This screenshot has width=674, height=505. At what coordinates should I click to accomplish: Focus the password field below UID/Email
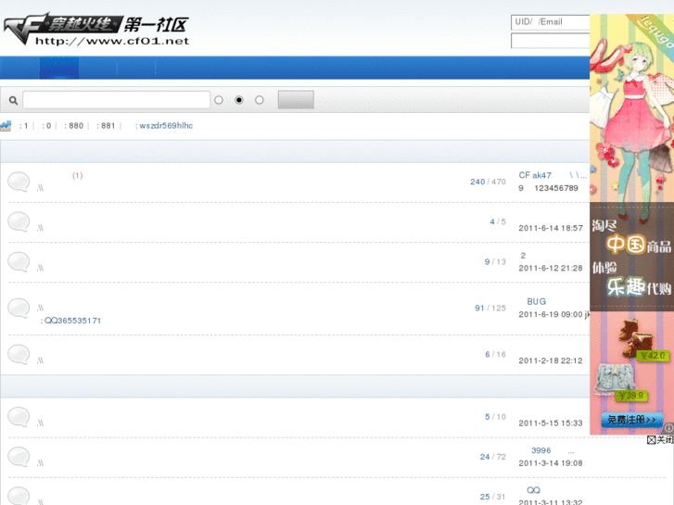click(x=550, y=41)
